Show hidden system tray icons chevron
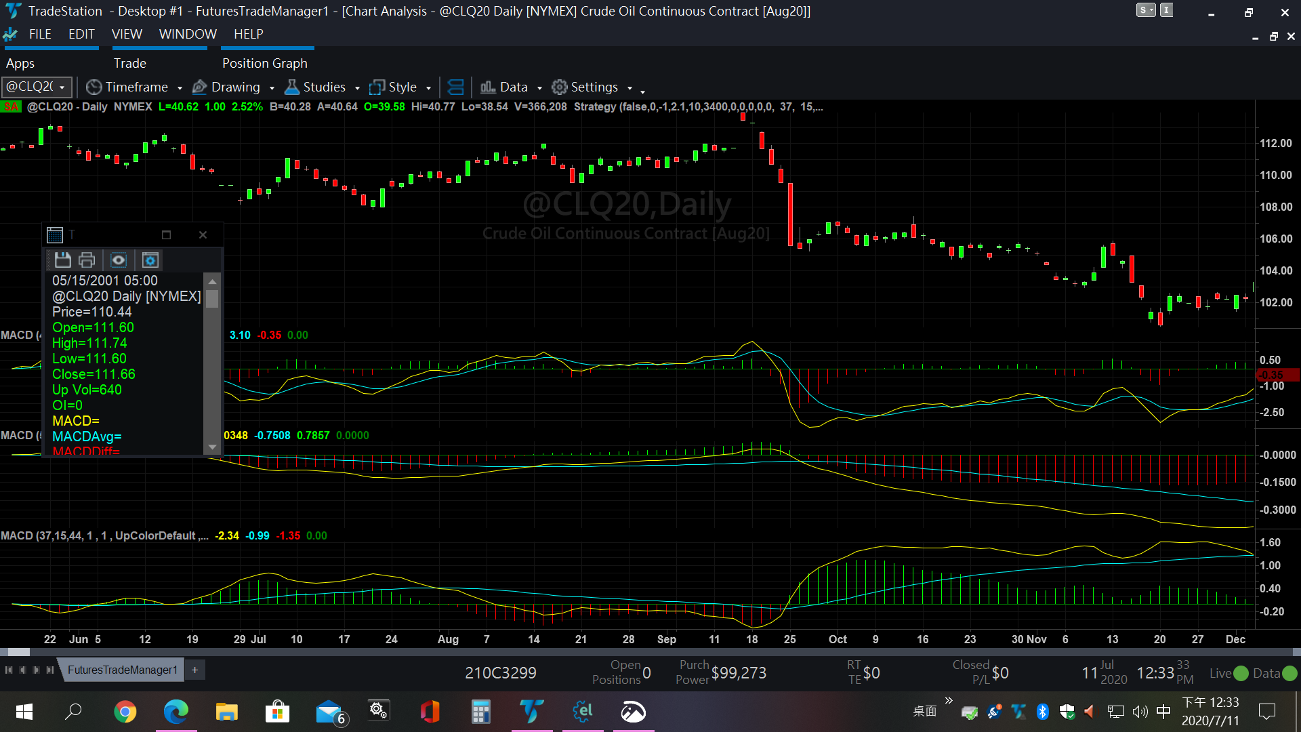 (x=949, y=701)
